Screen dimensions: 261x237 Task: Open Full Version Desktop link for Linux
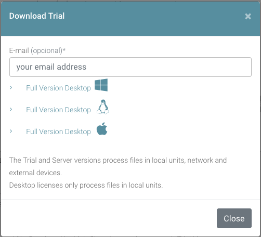click(58, 110)
